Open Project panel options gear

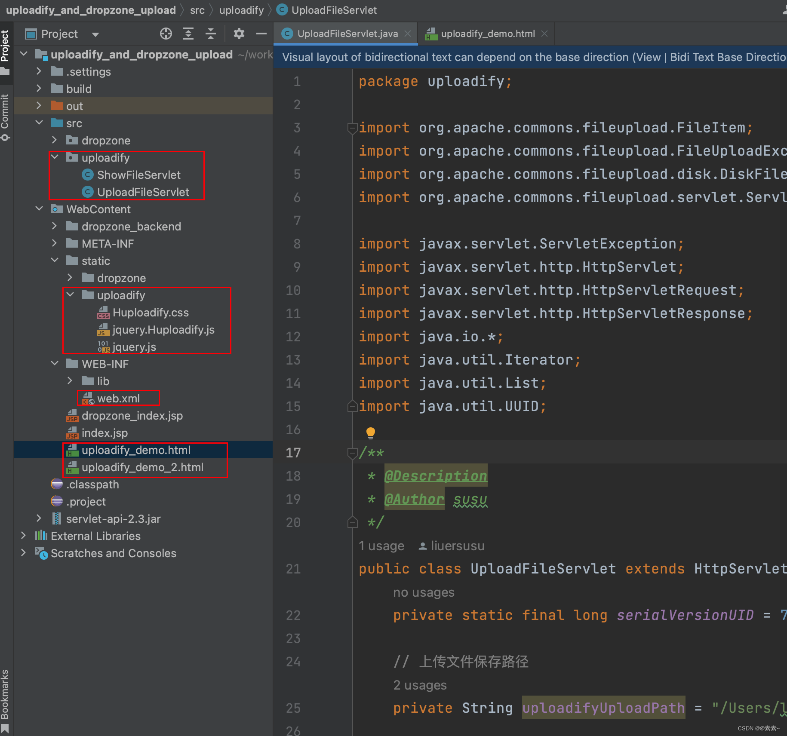(239, 34)
